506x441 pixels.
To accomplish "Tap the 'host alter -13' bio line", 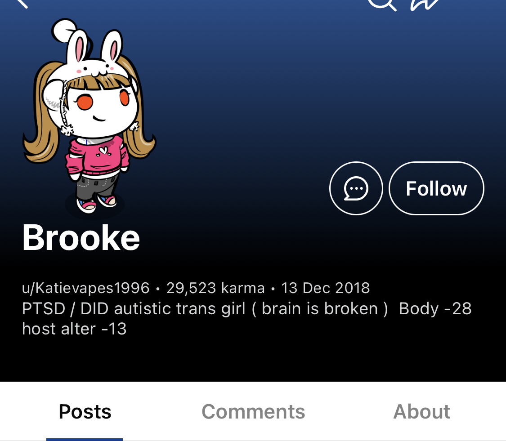I will point(74,329).
